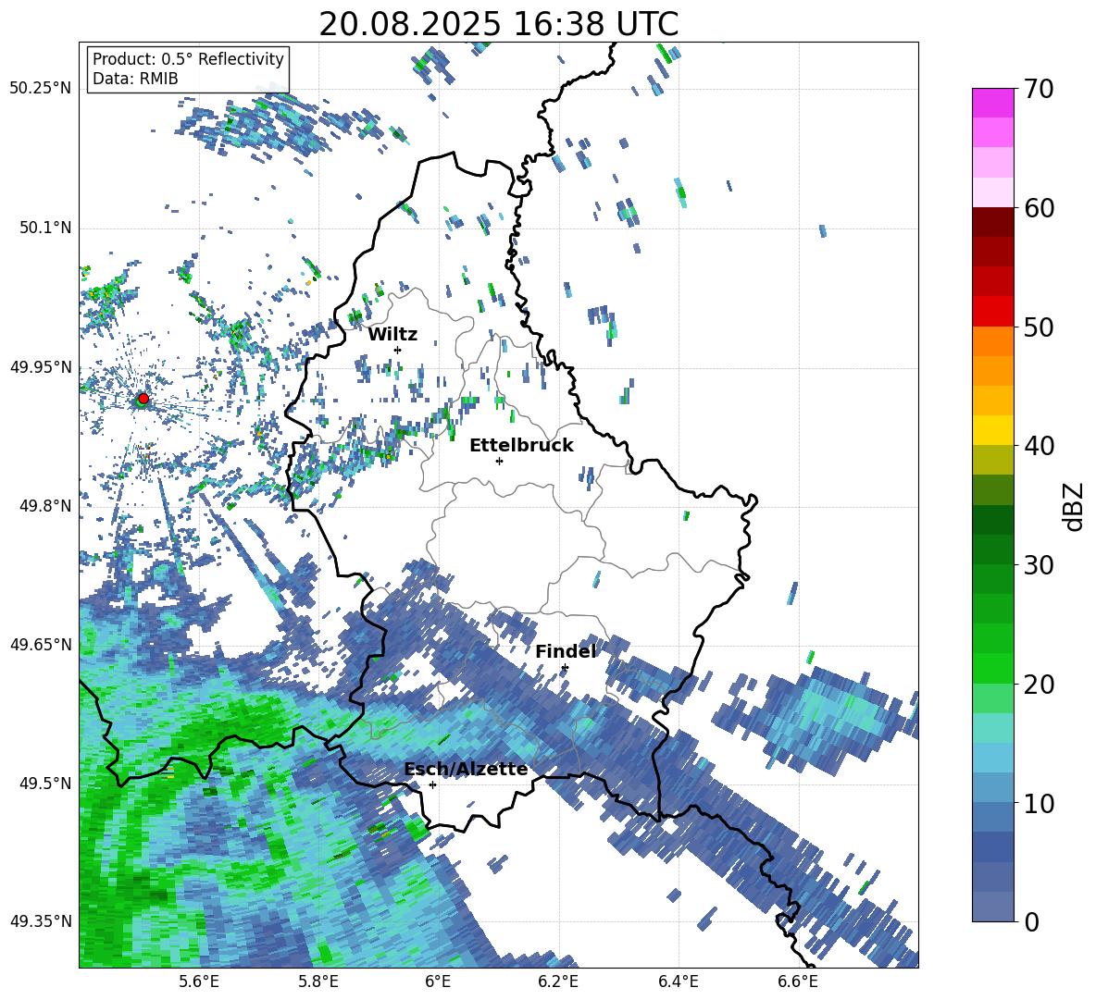Click the plot title '20.08.2025 16:38 UTC'
The height and width of the screenshot is (1000, 1096).
click(498, 25)
